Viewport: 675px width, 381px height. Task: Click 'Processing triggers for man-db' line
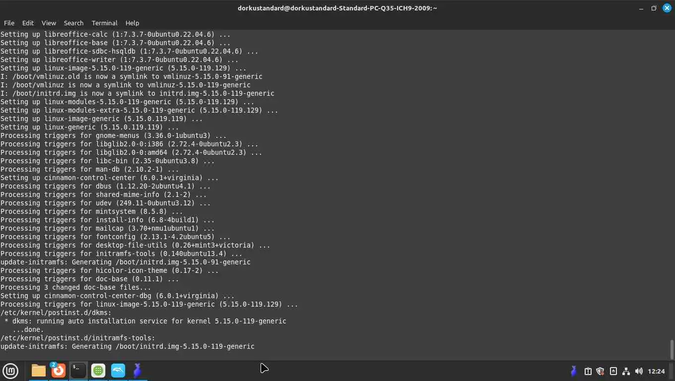pos(89,169)
